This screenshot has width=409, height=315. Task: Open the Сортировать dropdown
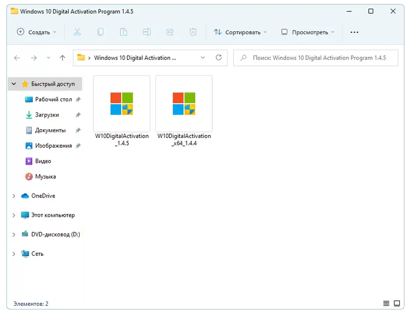240,32
